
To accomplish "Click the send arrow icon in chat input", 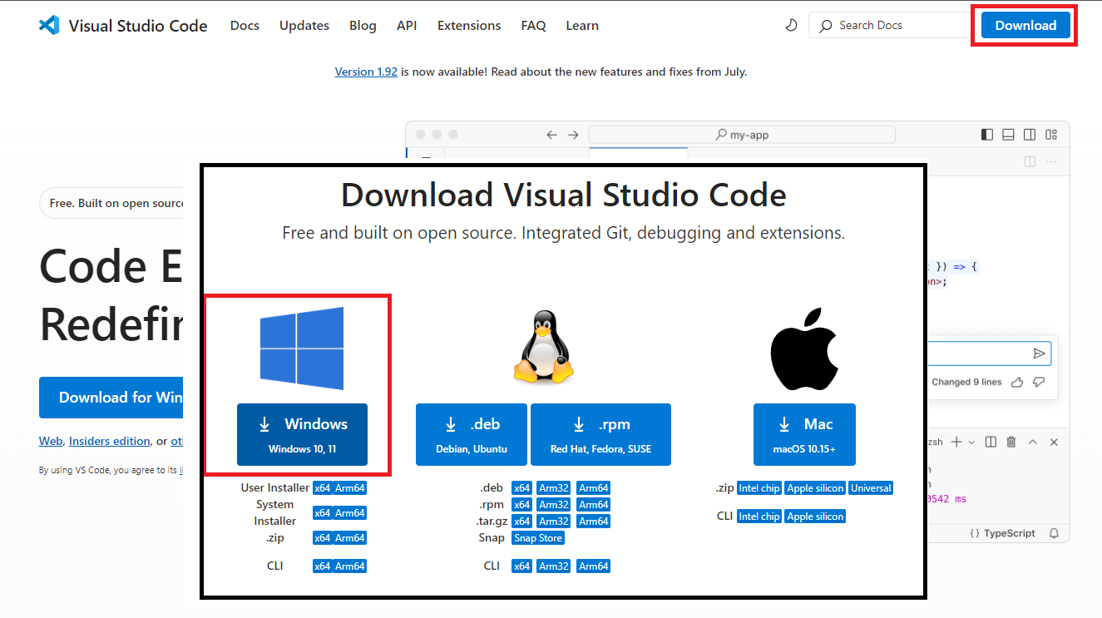I will 1039,353.
